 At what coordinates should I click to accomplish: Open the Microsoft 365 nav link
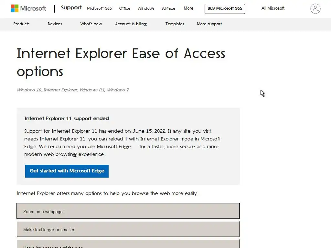tap(99, 8)
